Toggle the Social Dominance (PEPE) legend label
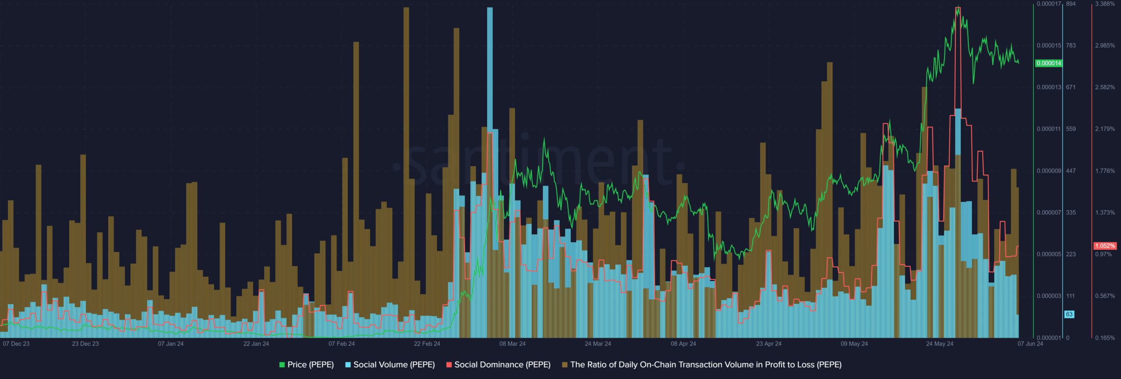Screen dimensions: 1121x379 click(x=502, y=365)
